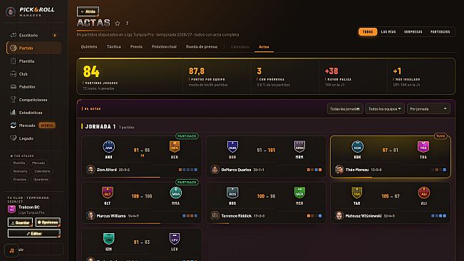The width and height of the screenshot is (464, 261).
Task: Switch to the Quinteto tab
Action: pos(89,47)
